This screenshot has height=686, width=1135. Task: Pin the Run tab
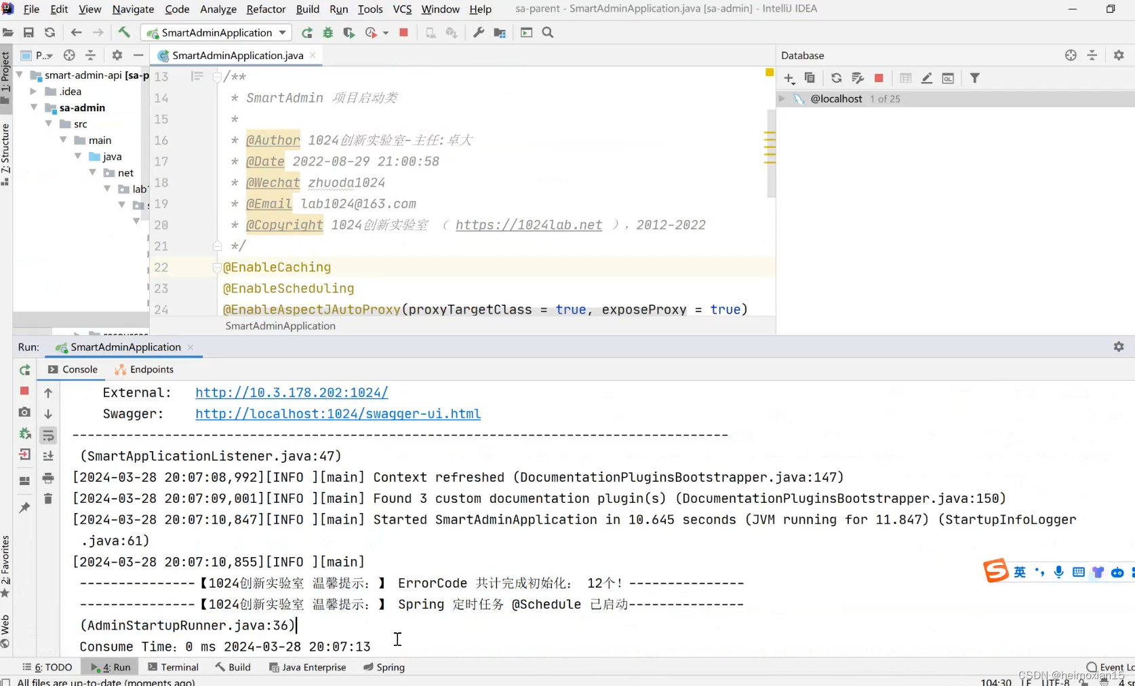click(x=25, y=508)
